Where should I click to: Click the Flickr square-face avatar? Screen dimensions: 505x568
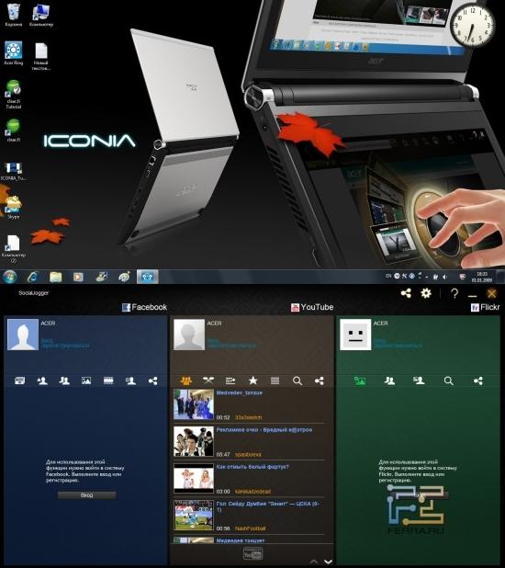tap(355, 335)
